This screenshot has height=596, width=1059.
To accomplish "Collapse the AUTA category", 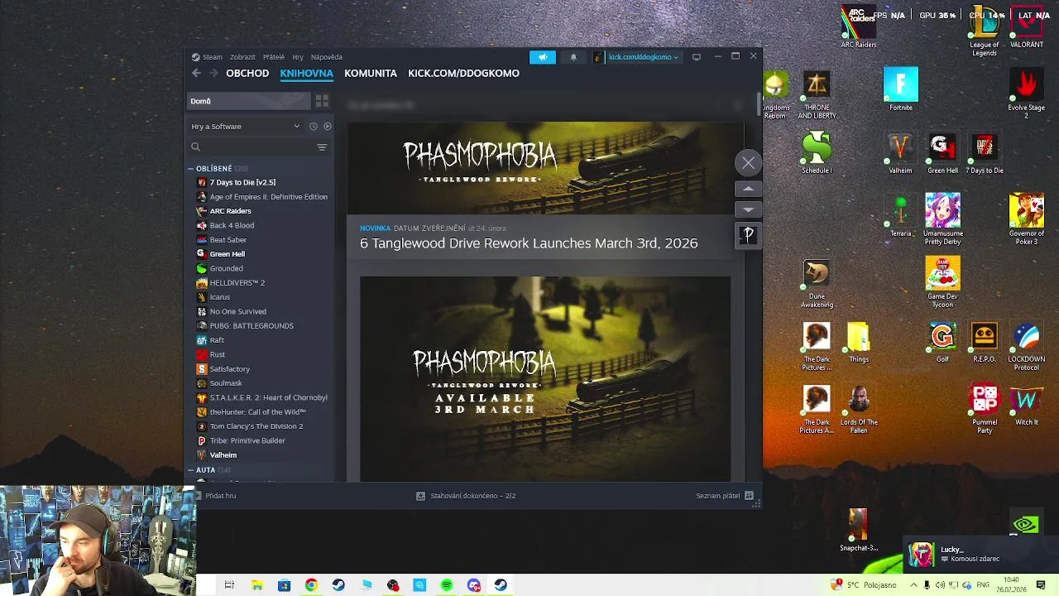I will tap(191, 470).
